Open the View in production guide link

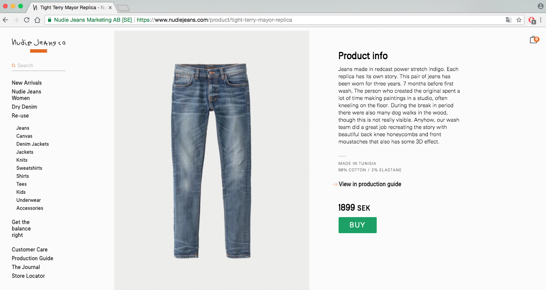(370, 184)
